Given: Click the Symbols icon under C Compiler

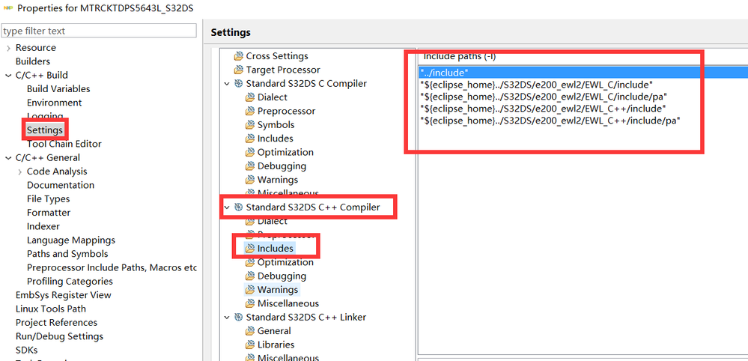Looking at the screenshot, I should [251, 125].
